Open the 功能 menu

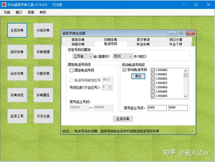click(x=7, y=12)
